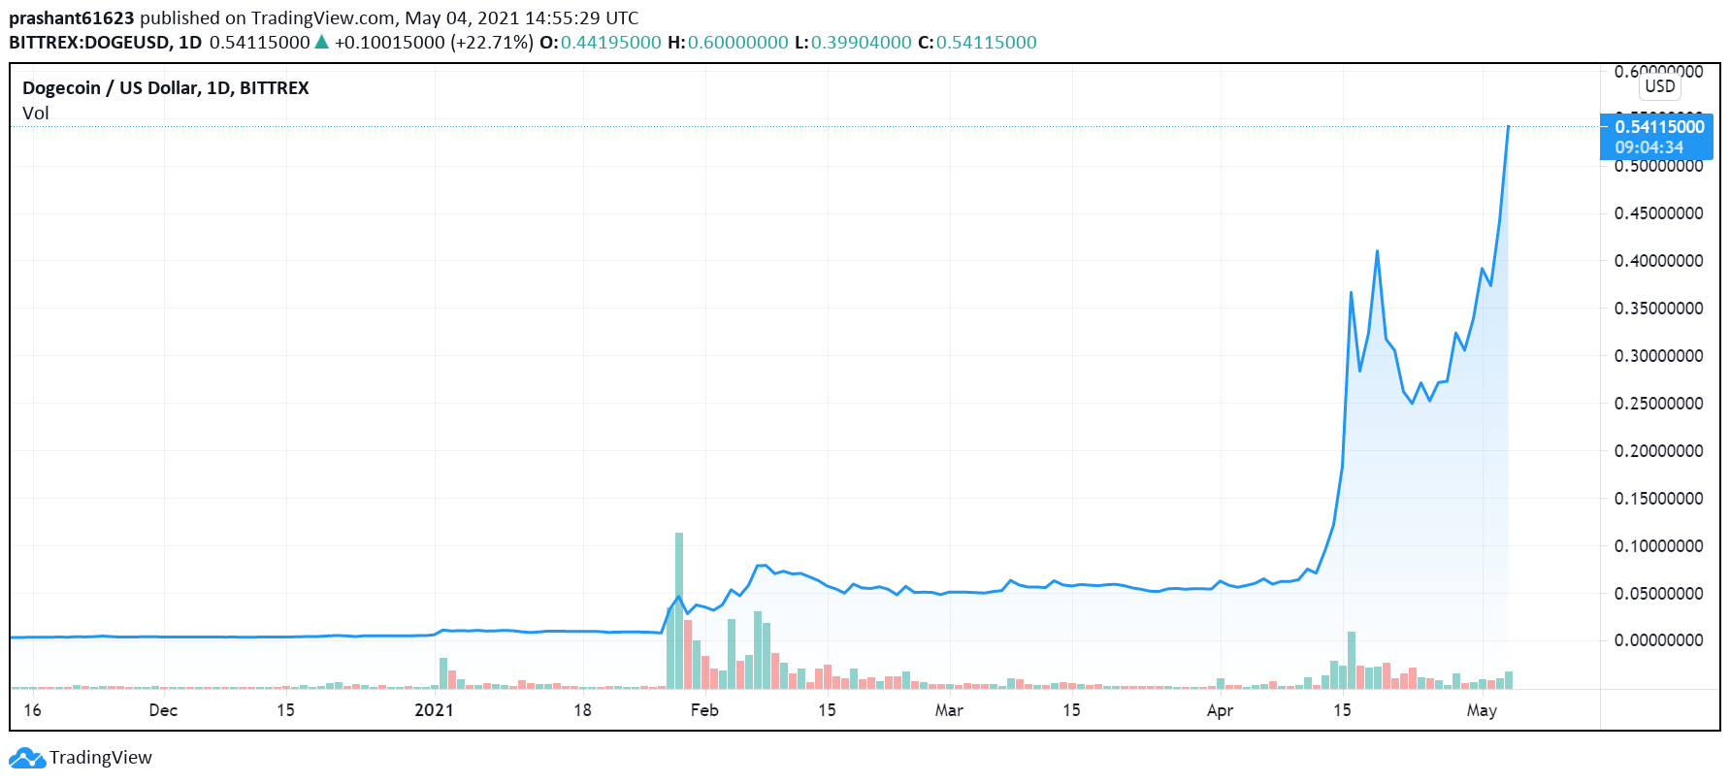Click the 0.00000000 price axis label
Viewport: 1730px width, 784px height.
pyautogui.click(x=1659, y=640)
